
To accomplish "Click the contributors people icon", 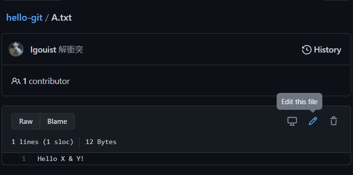I will tap(16, 81).
